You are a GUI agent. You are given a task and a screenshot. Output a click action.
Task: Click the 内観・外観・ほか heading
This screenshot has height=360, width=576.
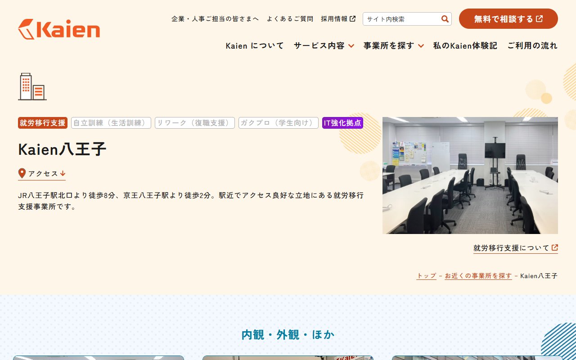pyautogui.click(x=288, y=334)
